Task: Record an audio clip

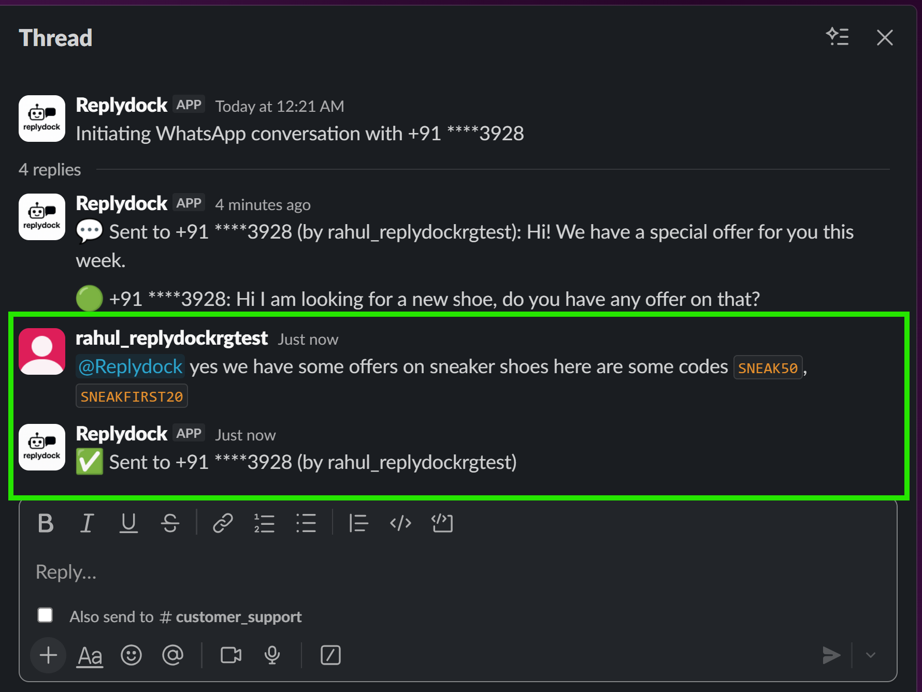Action: click(x=272, y=655)
